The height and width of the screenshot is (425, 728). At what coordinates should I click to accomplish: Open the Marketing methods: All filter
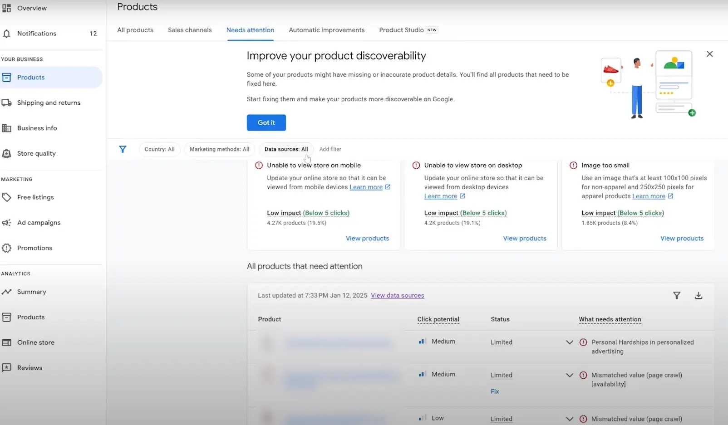pos(219,149)
